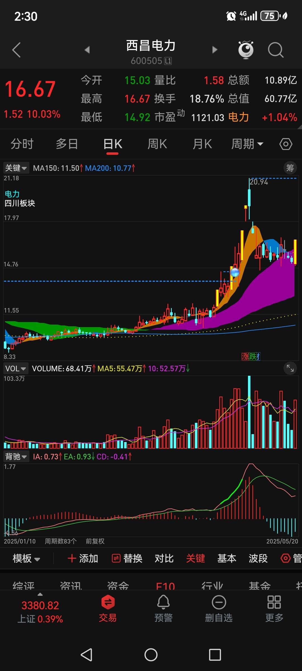Select the 日K tab
This screenshot has width=302, height=671.
(x=113, y=144)
